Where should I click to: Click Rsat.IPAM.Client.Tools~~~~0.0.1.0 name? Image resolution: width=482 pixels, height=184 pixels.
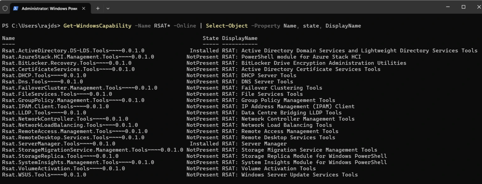point(56,106)
